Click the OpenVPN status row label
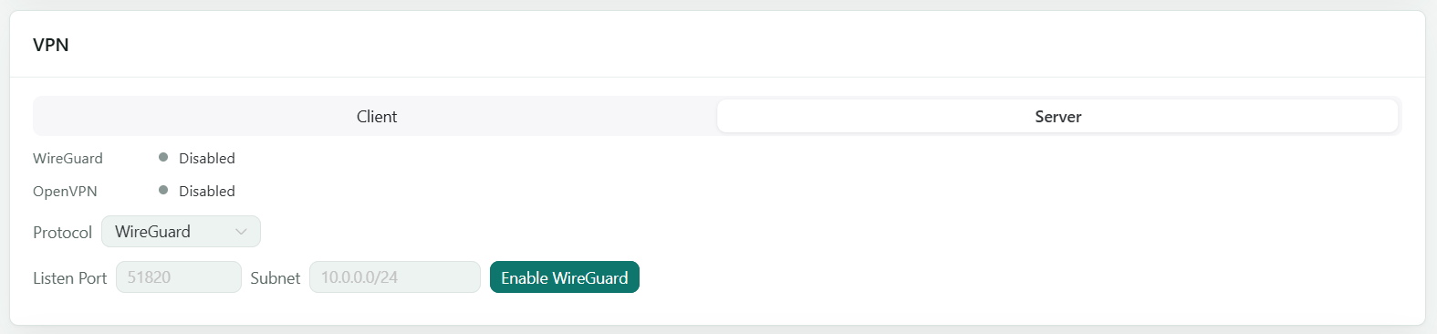 (65, 191)
